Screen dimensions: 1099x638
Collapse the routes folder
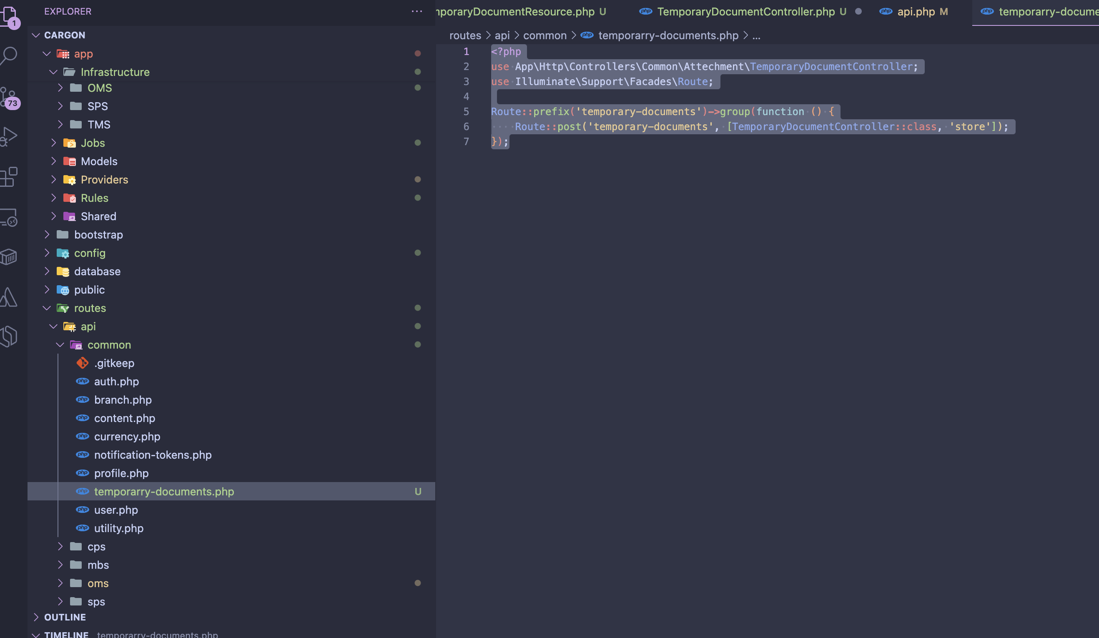(x=89, y=308)
